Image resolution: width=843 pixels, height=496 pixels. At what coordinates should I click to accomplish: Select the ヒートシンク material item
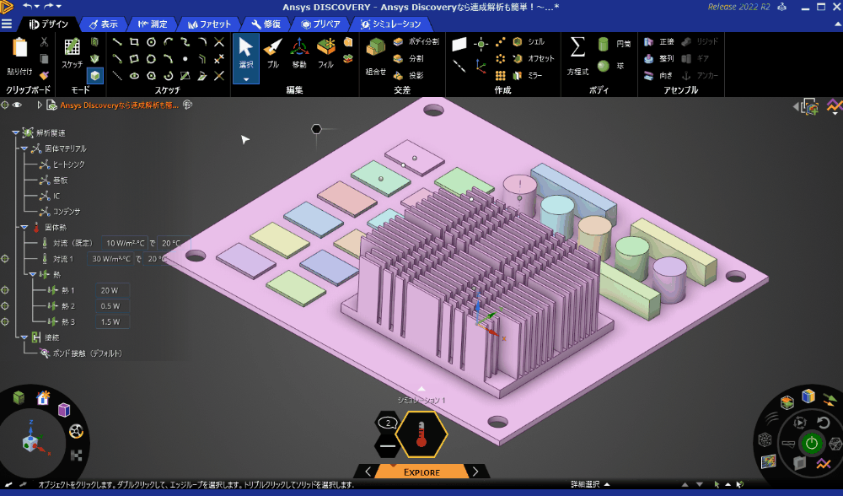[x=62, y=164]
